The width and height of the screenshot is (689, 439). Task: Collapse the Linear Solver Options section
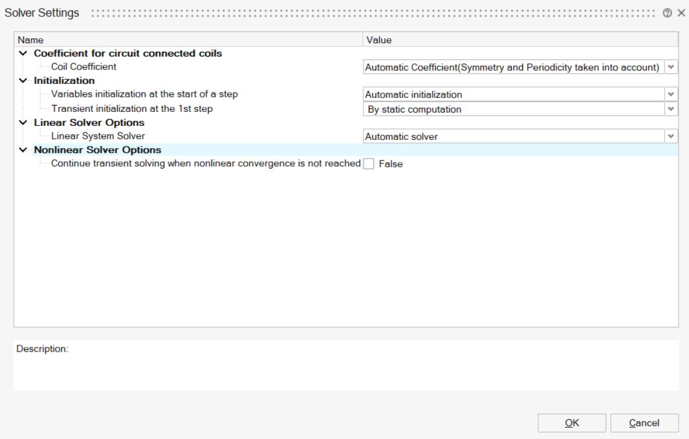click(23, 123)
